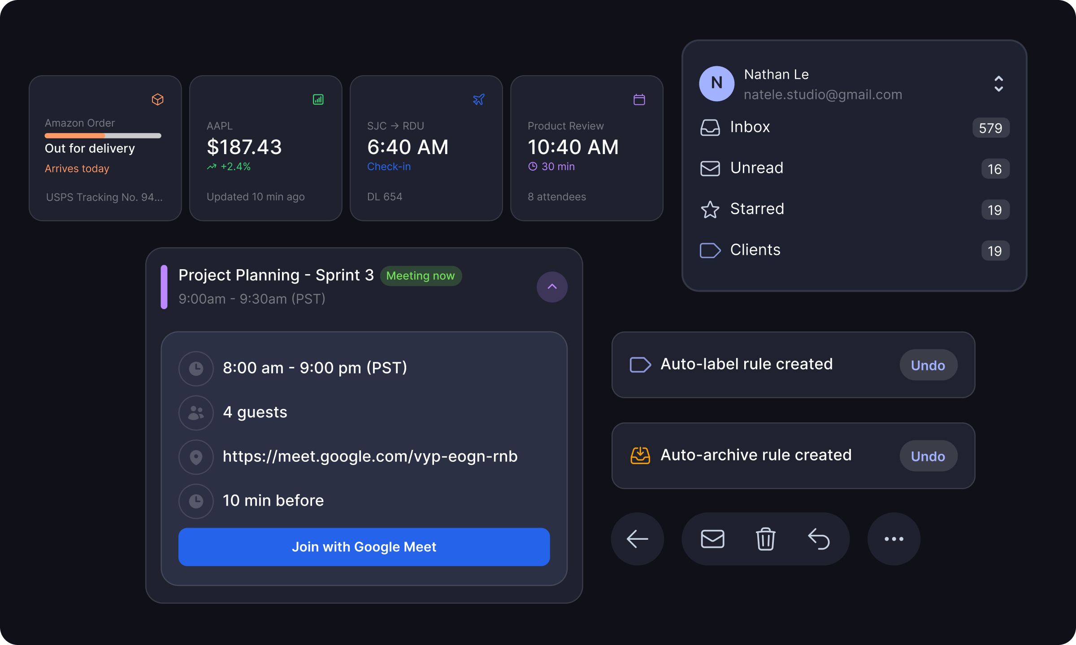Viewport: 1076px width, 645px height.
Task: Click Join with Google Meet button
Action: pos(364,547)
